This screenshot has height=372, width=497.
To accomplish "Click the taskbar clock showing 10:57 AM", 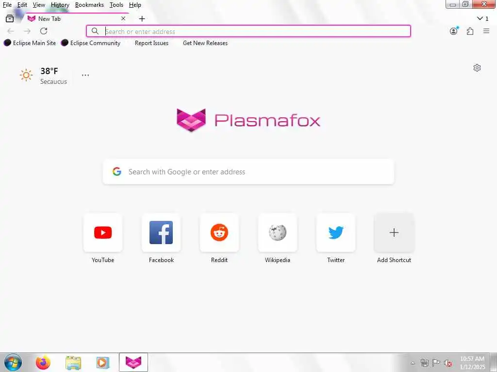I will click(472, 362).
